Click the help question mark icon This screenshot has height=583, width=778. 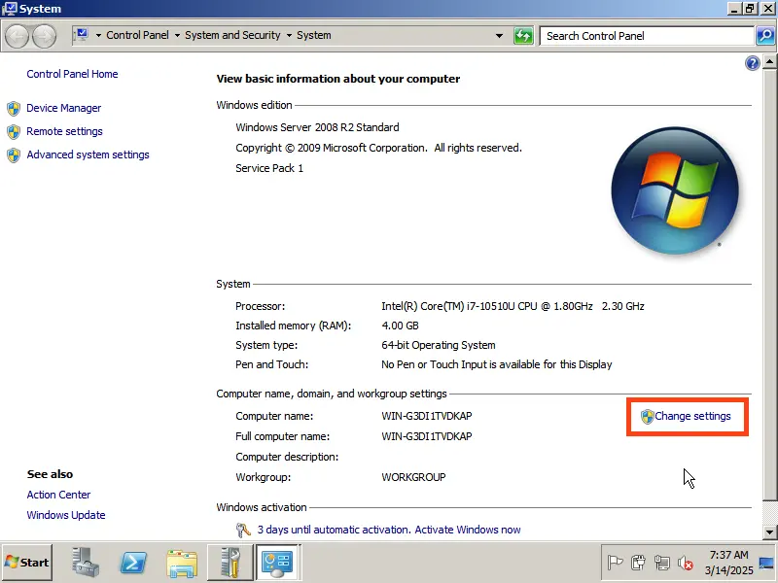click(752, 63)
